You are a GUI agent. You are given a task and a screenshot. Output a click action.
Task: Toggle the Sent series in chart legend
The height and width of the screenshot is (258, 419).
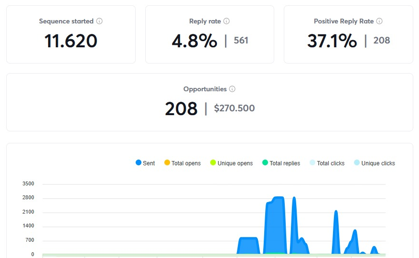point(145,163)
